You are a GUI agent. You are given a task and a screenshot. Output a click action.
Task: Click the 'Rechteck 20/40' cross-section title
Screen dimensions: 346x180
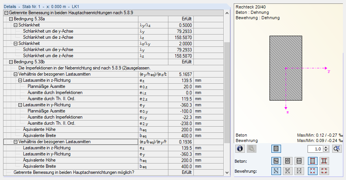point(251,7)
